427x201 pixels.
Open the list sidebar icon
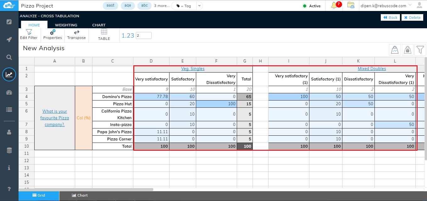[x=9, y=110]
